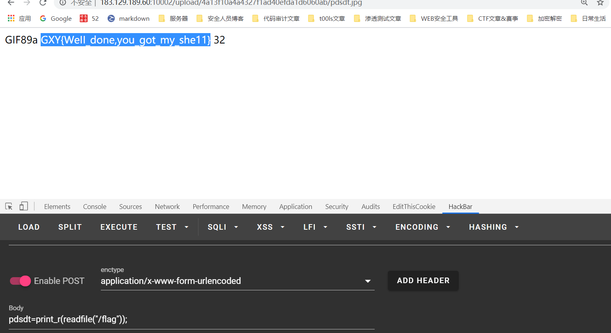
Task: Switch to the Performance tab
Action: click(x=211, y=207)
